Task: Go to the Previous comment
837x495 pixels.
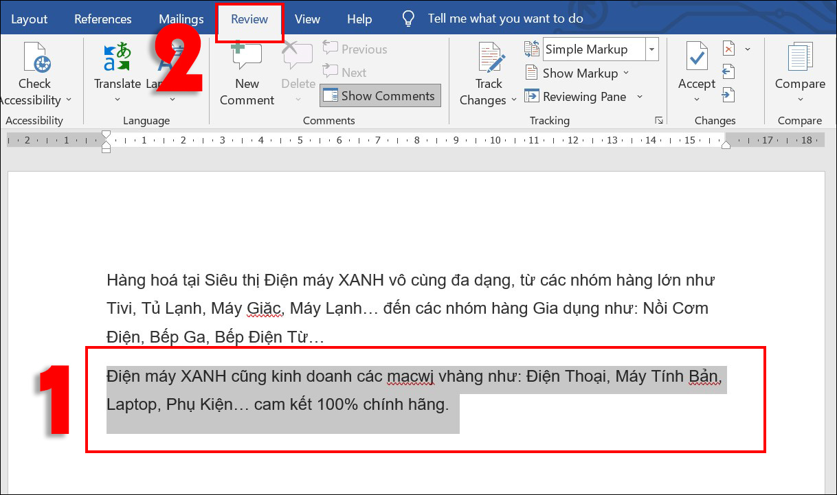Action: tap(355, 49)
